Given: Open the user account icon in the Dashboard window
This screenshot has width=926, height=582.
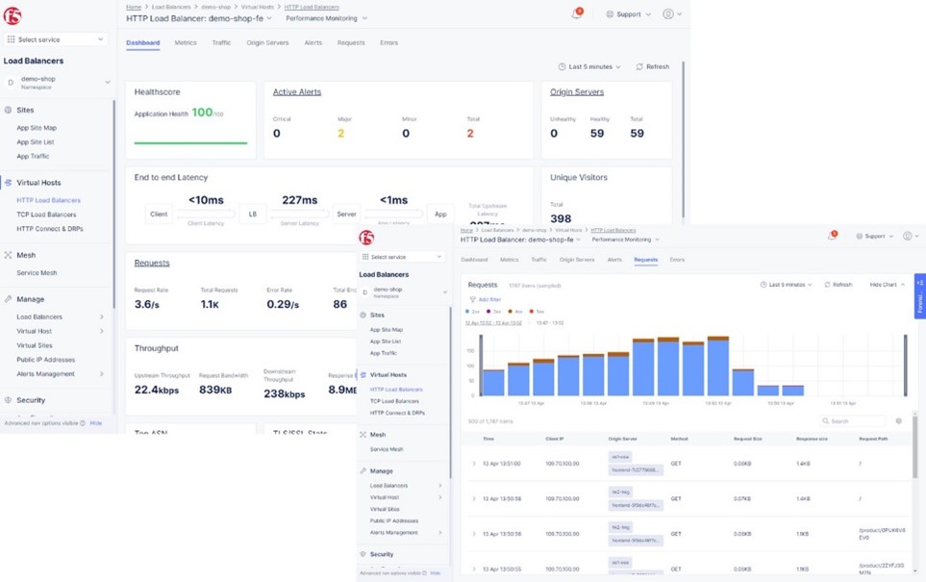Looking at the screenshot, I should pos(668,14).
